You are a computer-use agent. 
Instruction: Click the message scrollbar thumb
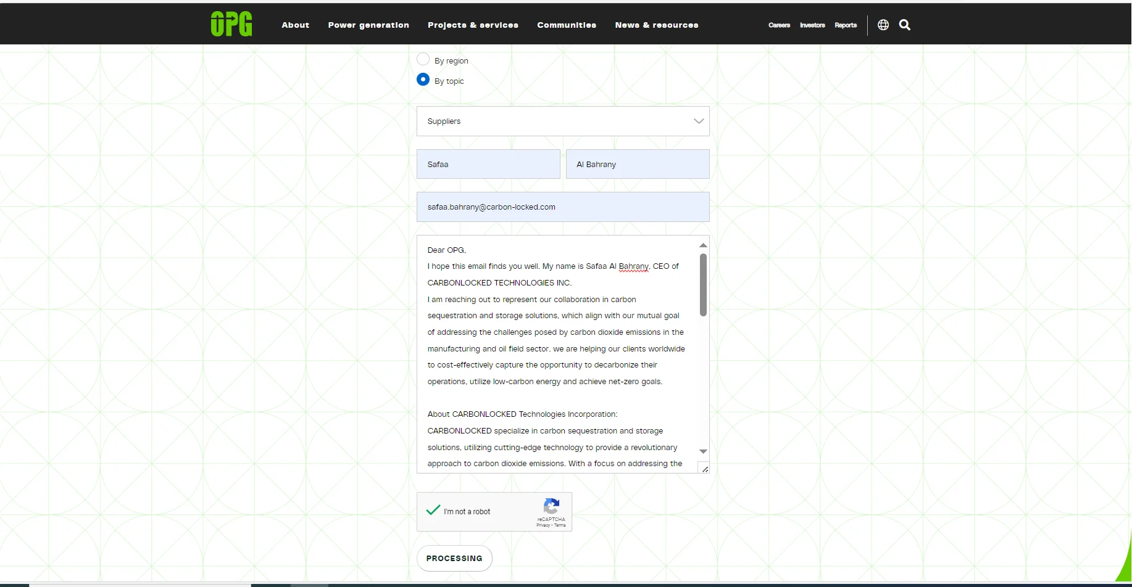pos(703,285)
